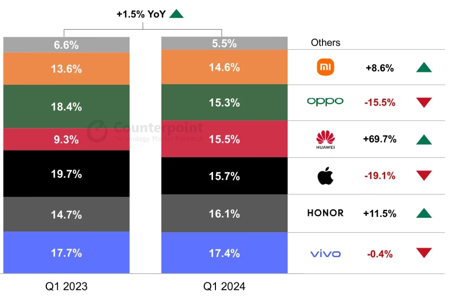Click the Huawei logo icon
This screenshot has width=462, height=300.
click(325, 139)
